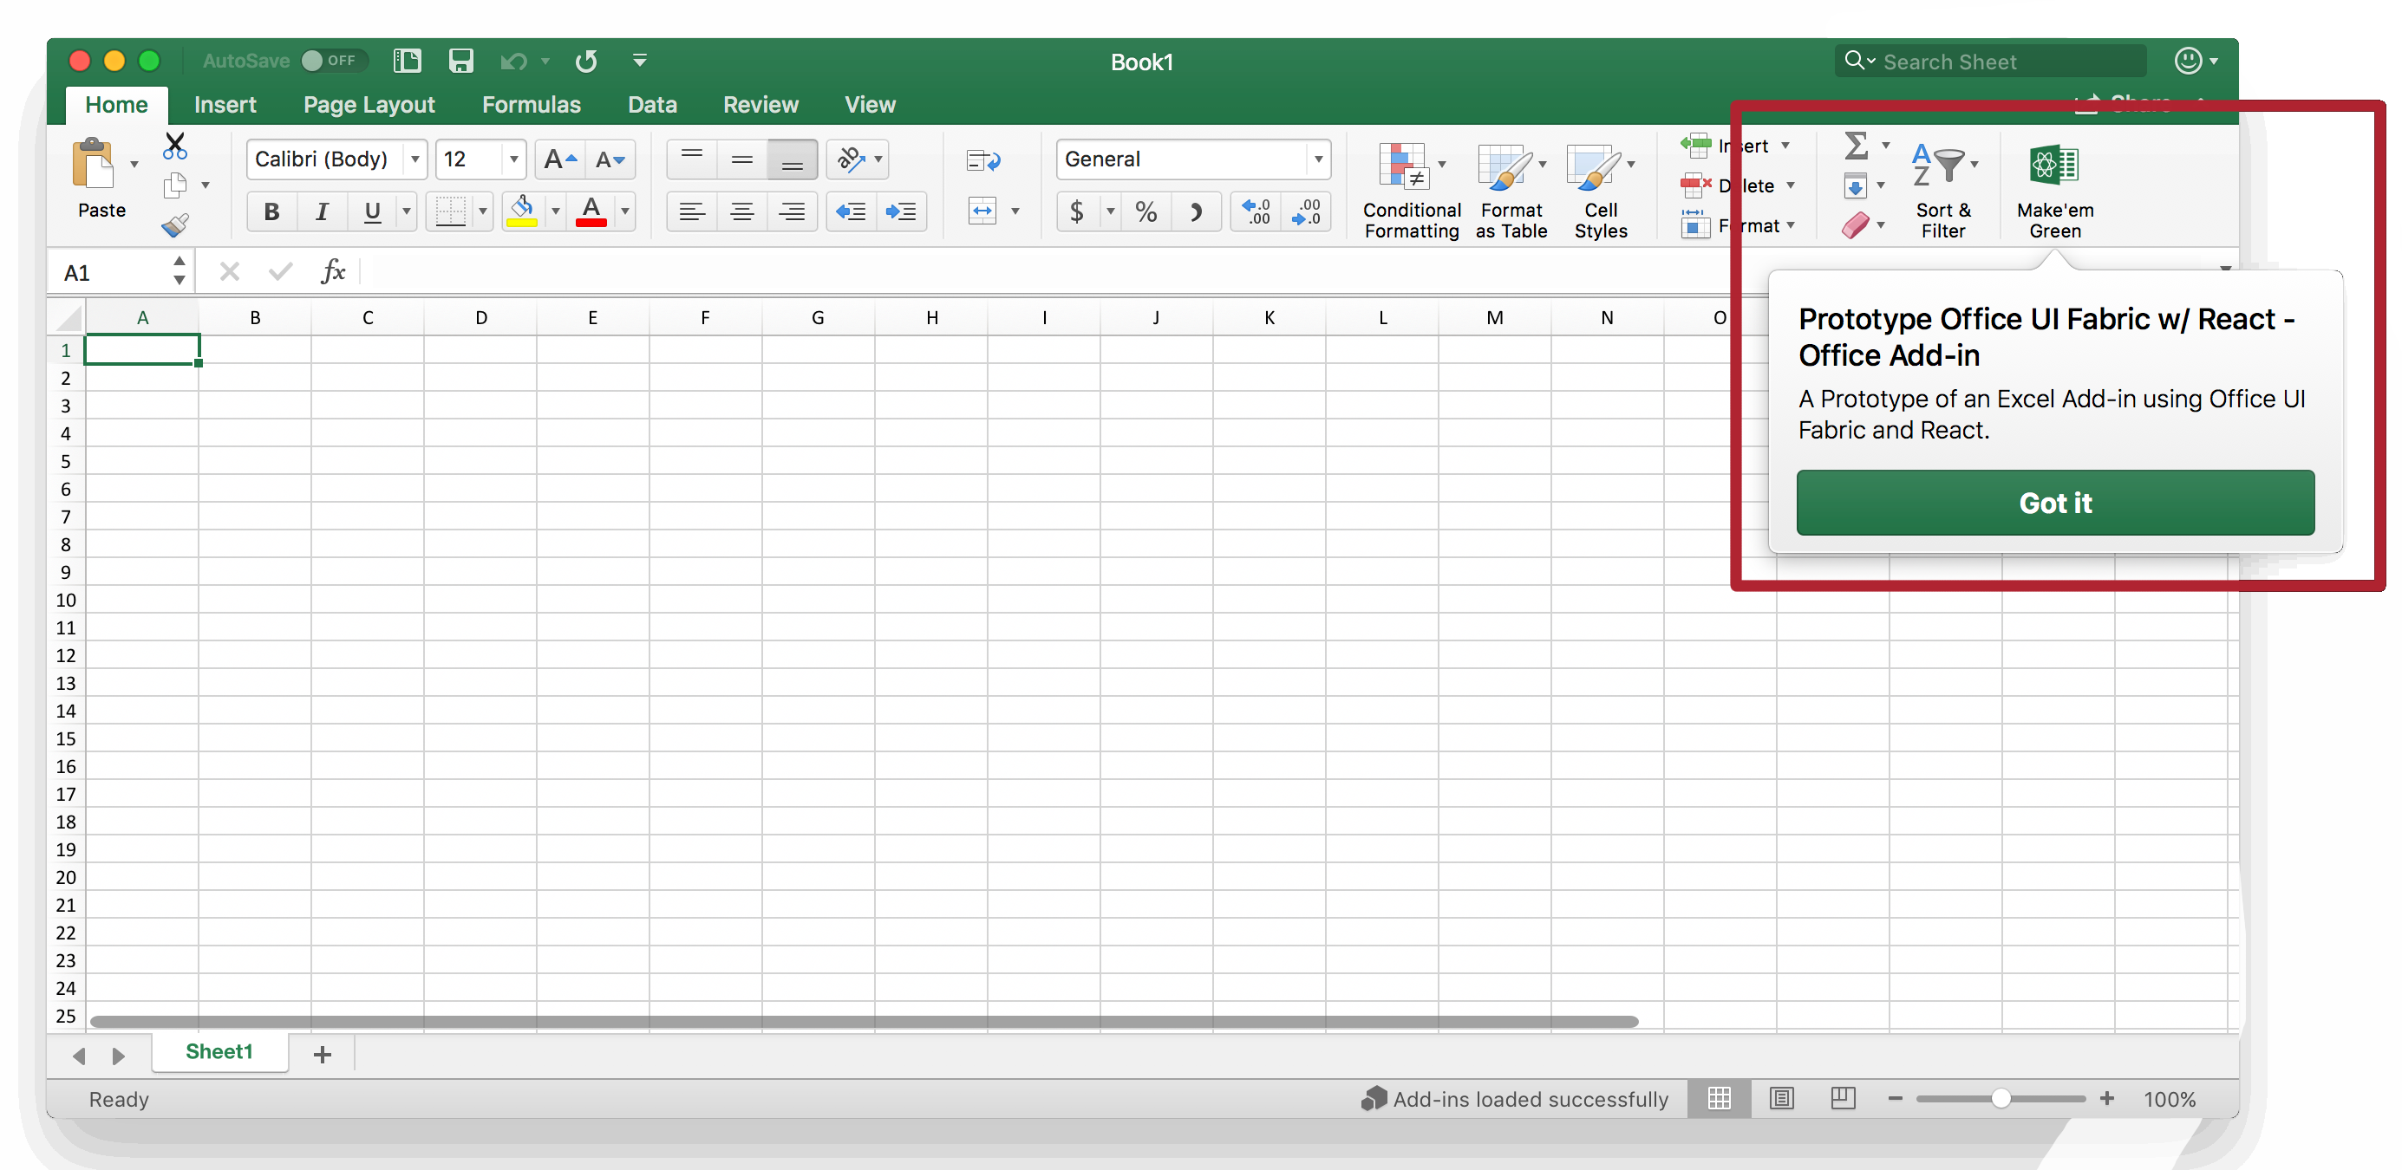Click the Increase Indent icon
The image size is (2402, 1170).
[901, 211]
